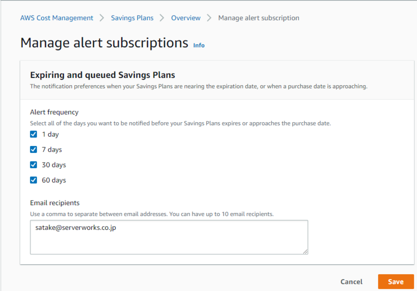
Task: Click the Email recipients field label
Action: (55, 203)
